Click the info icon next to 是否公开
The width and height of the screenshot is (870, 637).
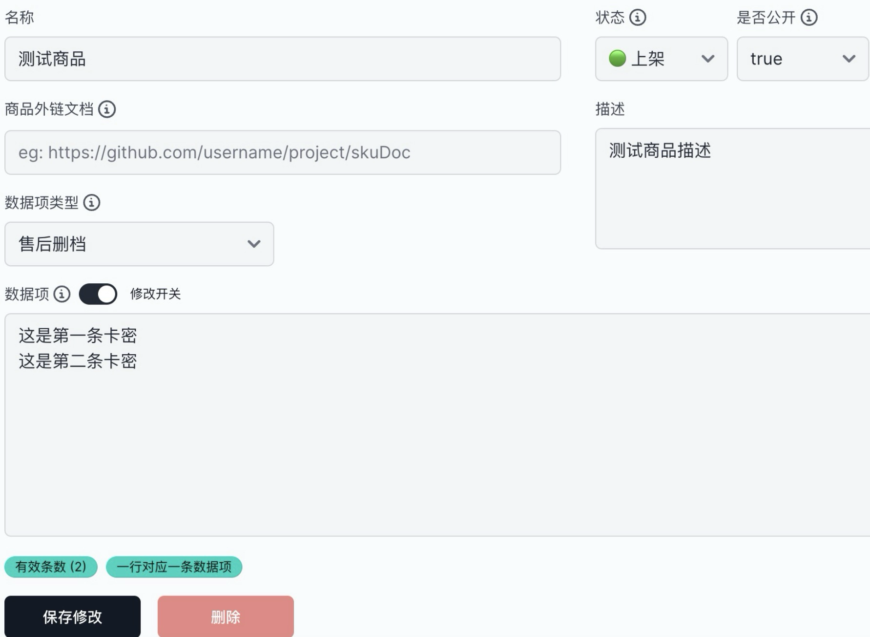point(809,18)
